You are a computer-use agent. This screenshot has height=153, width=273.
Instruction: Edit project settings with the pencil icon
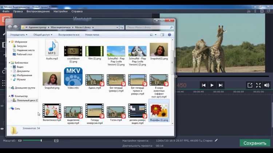point(216,140)
